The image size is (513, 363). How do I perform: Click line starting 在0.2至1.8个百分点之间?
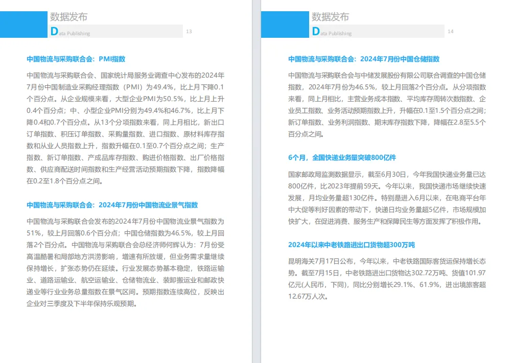pos(65,181)
